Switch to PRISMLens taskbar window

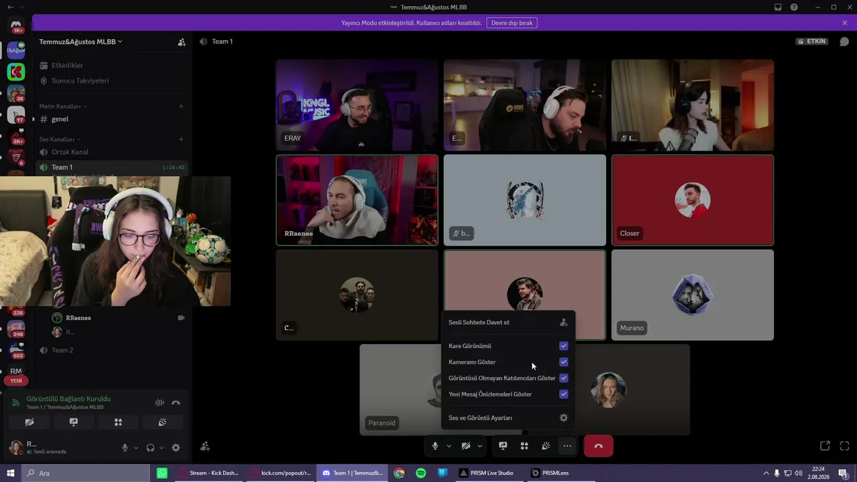pos(550,473)
